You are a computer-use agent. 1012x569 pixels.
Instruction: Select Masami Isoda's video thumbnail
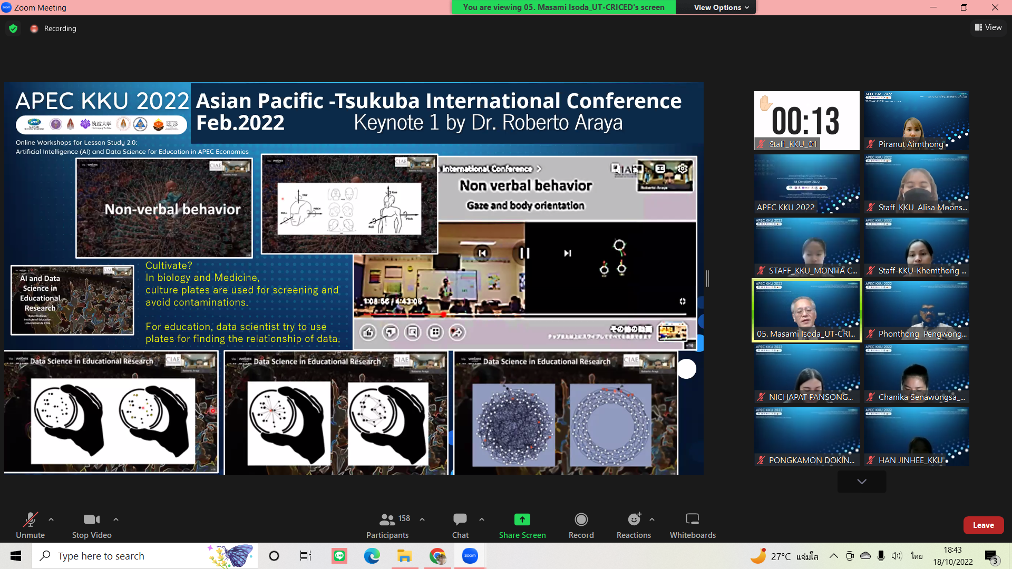[x=806, y=310]
